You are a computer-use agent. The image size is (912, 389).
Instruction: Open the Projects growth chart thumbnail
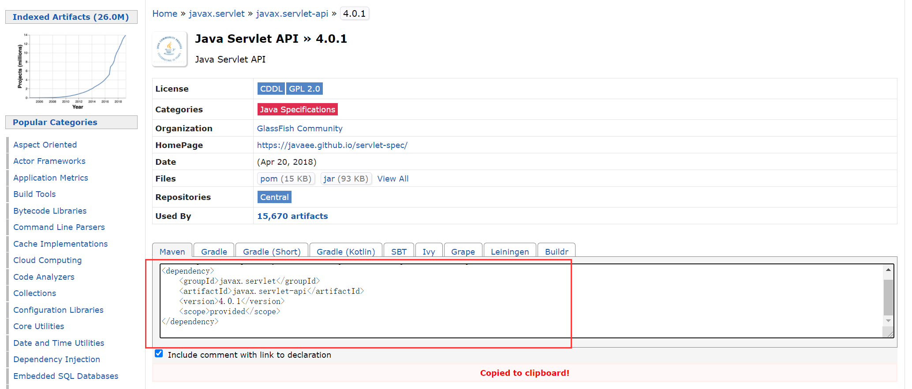click(71, 70)
